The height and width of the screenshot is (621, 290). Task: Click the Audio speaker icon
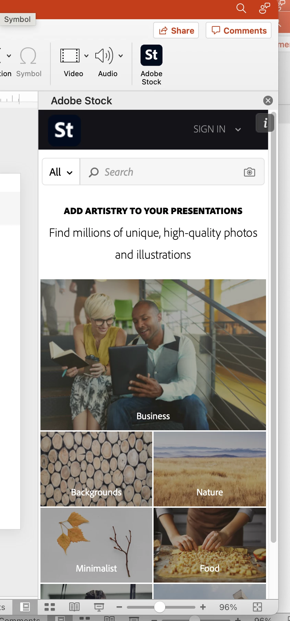(104, 56)
